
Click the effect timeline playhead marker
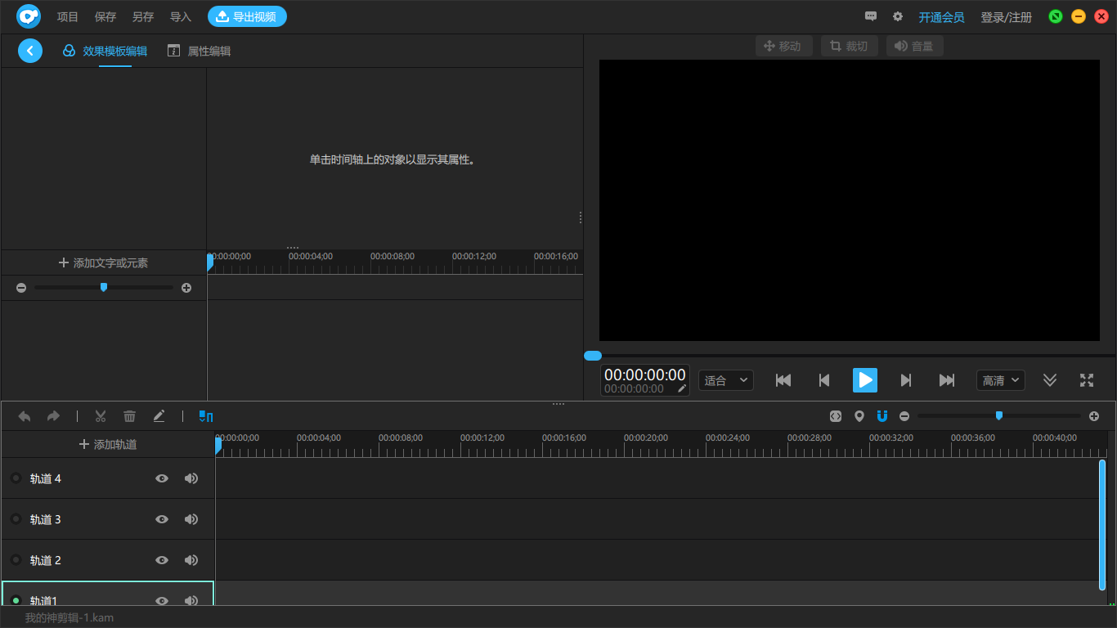[x=210, y=262]
